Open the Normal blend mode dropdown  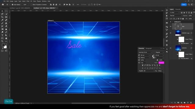tap(176, 16)
